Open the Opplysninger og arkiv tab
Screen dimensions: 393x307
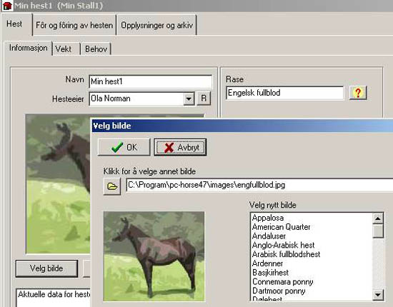[156, 25]
